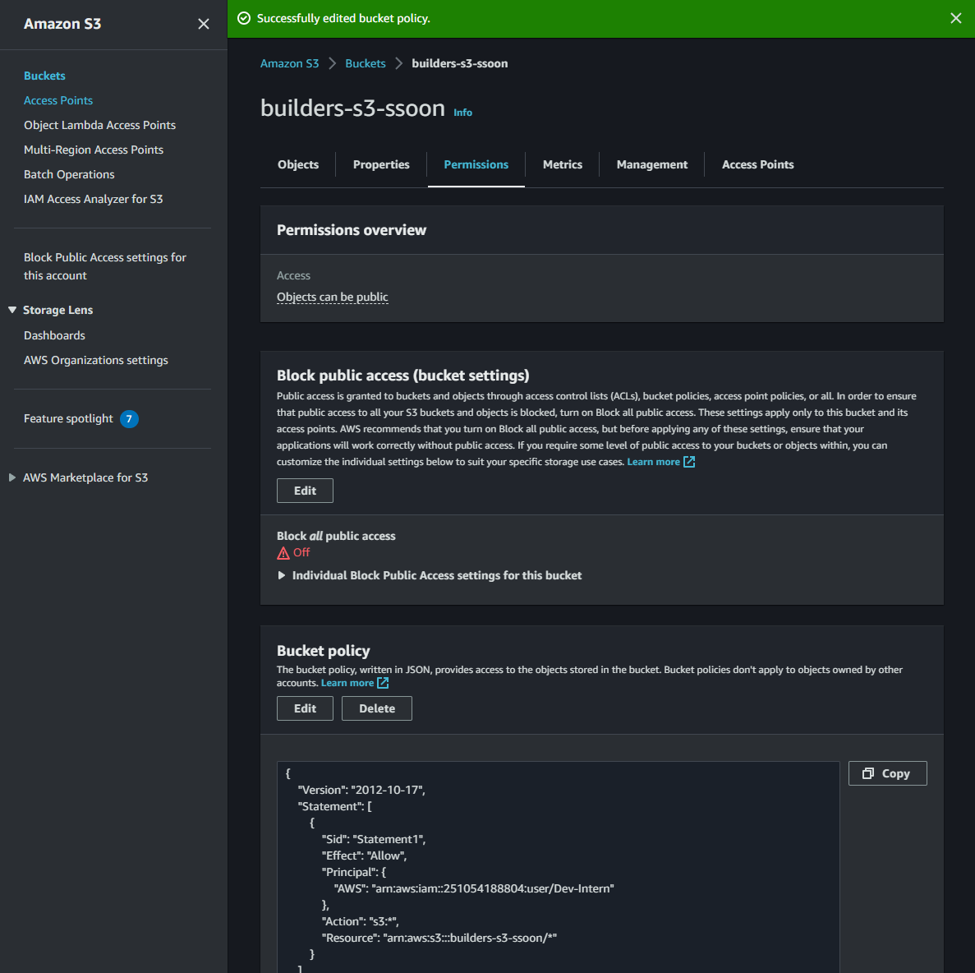
Task: Click the "Effect": "Allow" line
Action: [364, 856]
